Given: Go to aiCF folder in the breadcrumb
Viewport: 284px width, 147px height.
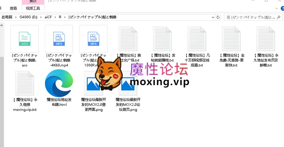Looking at the screenshot, I should click(48, 17).
